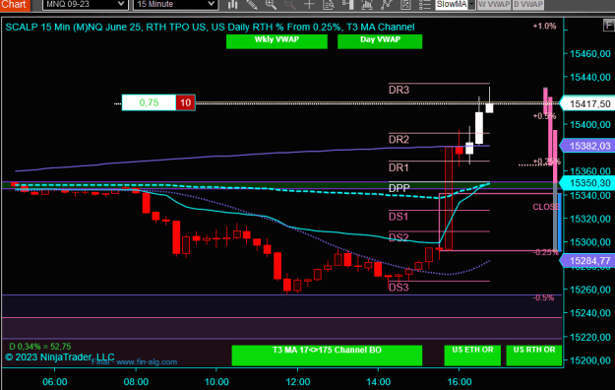The width and height of the screenshot is (615, 390).
Task: Click the DPP pivot label
Action: pos(399,188)
